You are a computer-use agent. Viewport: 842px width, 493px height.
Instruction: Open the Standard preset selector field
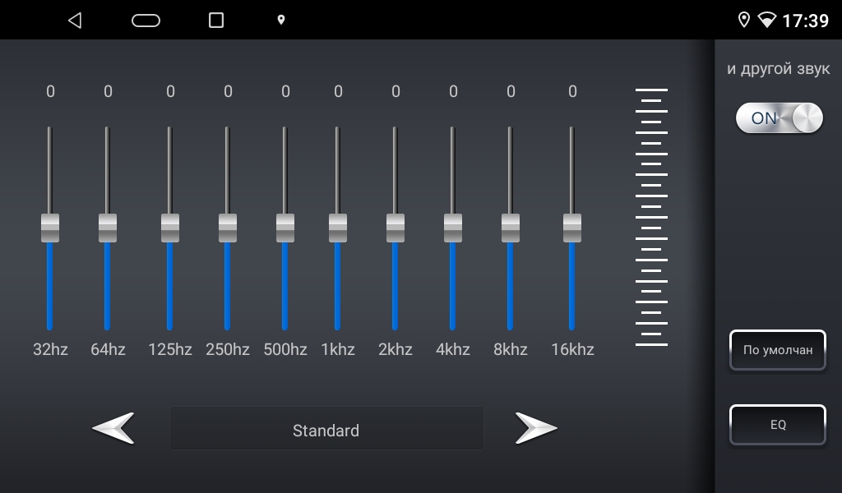326,429
